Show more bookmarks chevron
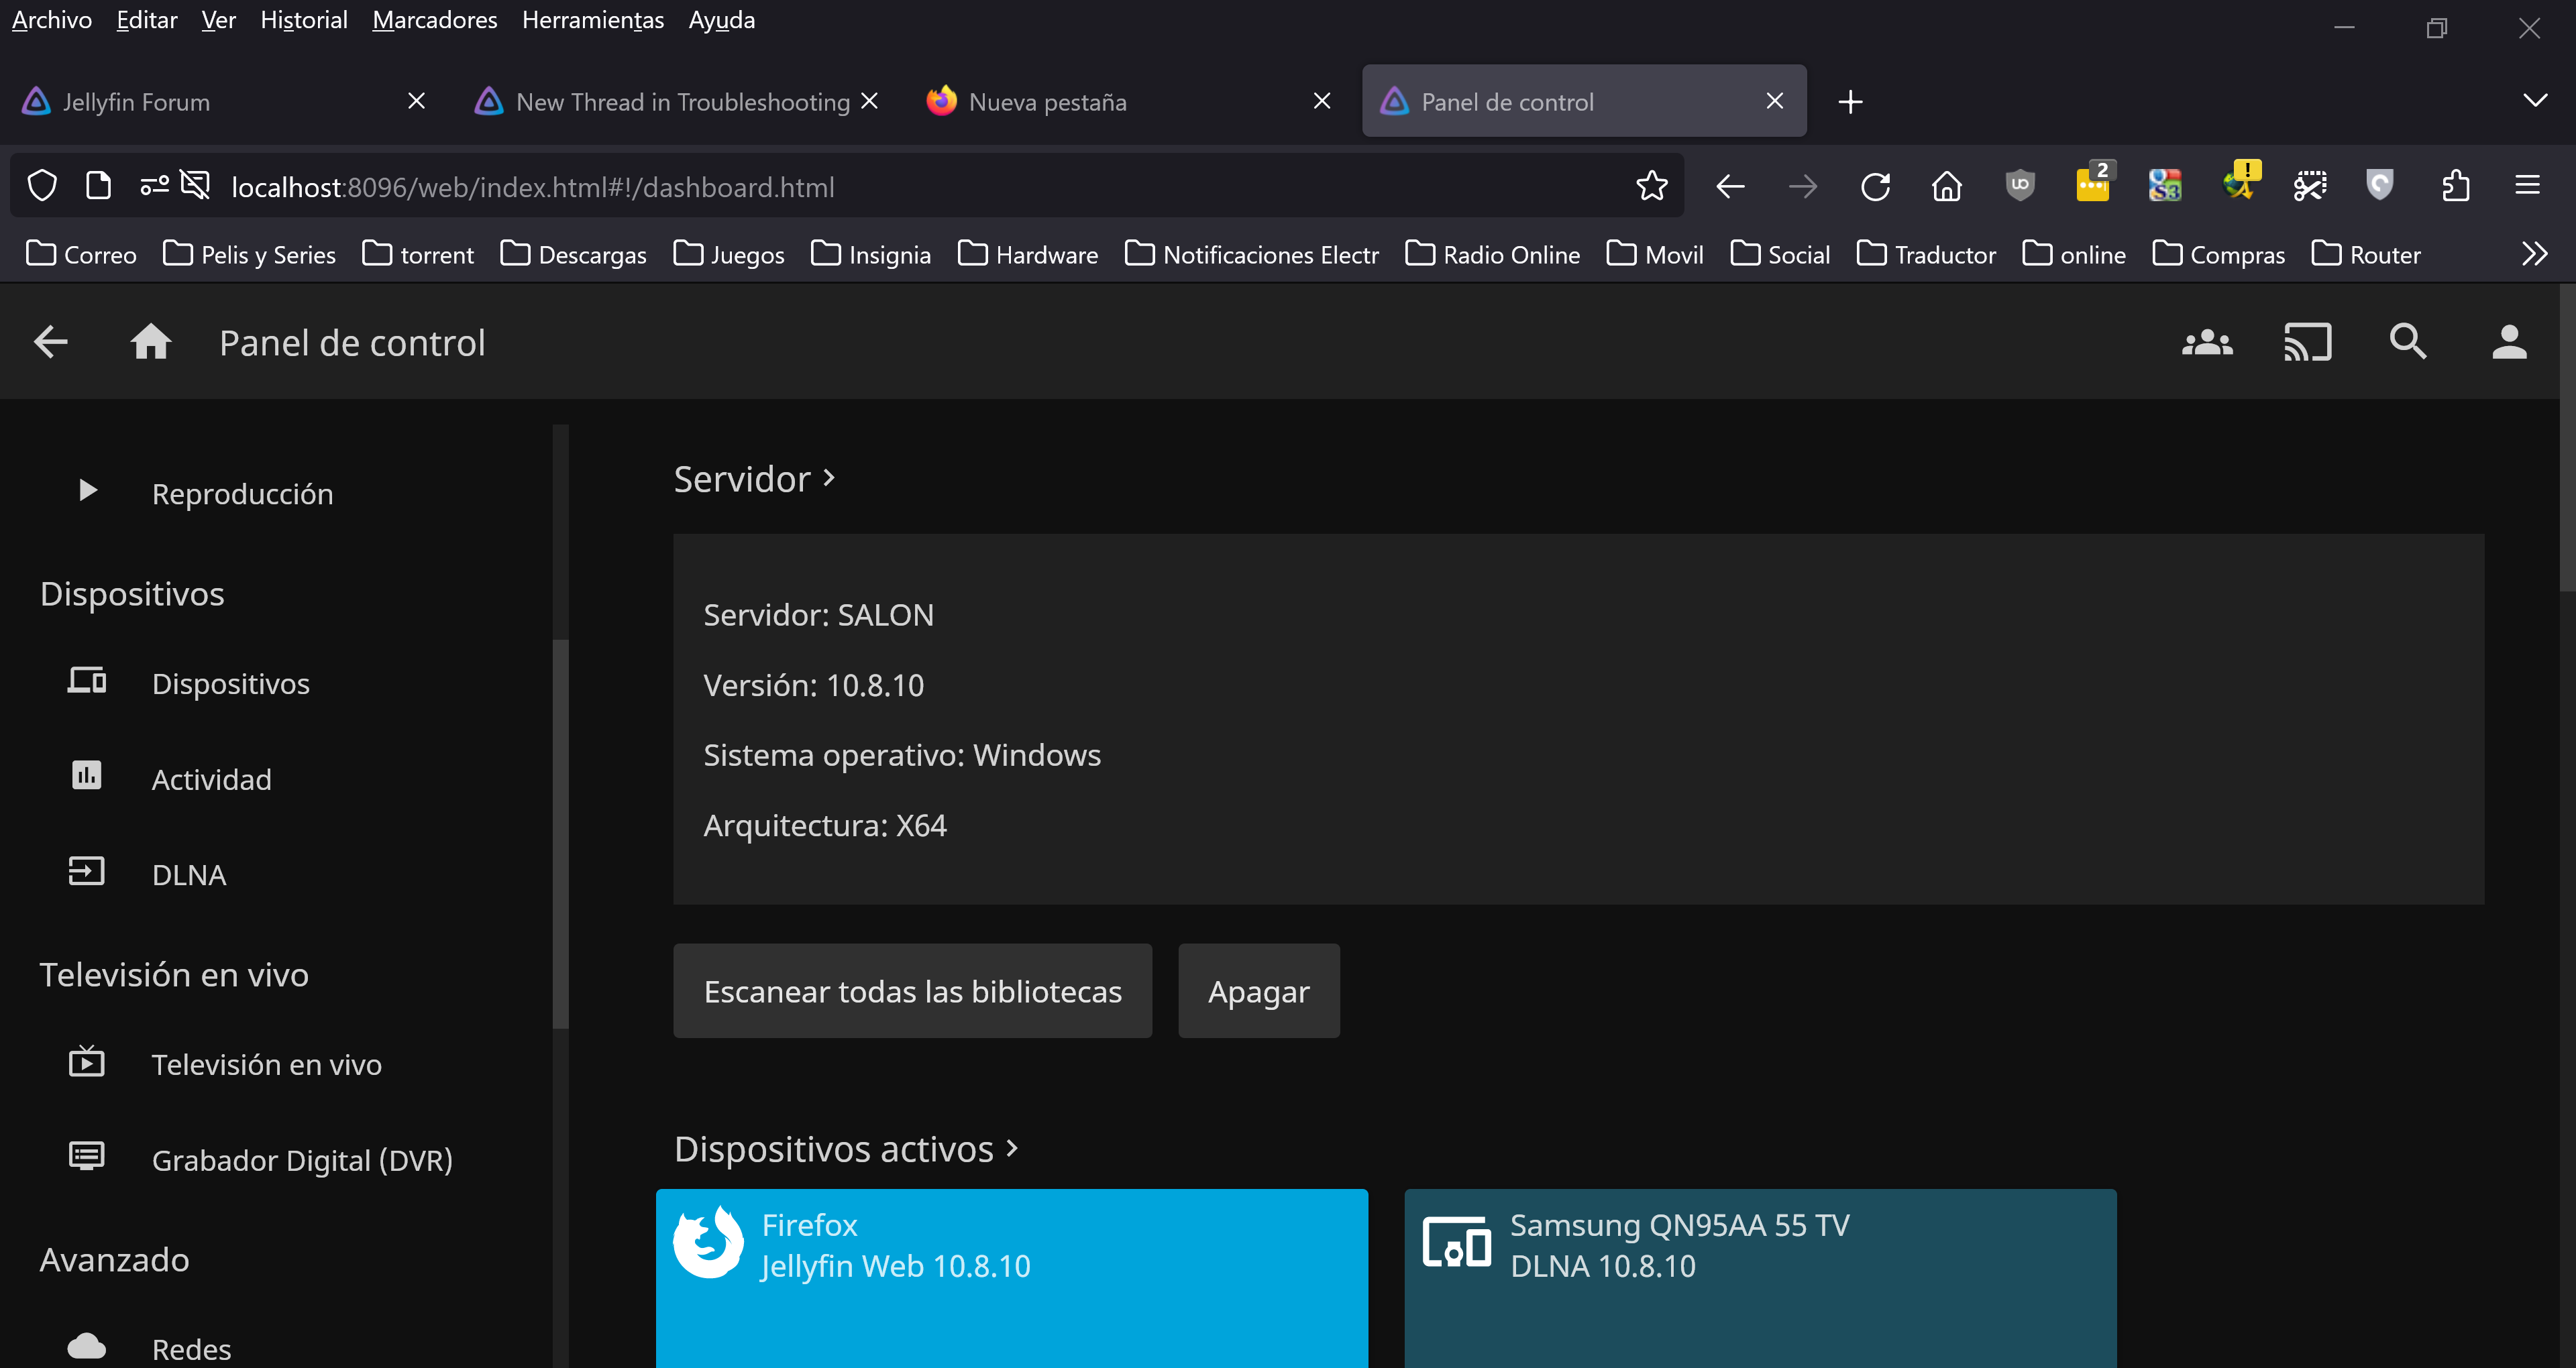 coord(2534,254)
